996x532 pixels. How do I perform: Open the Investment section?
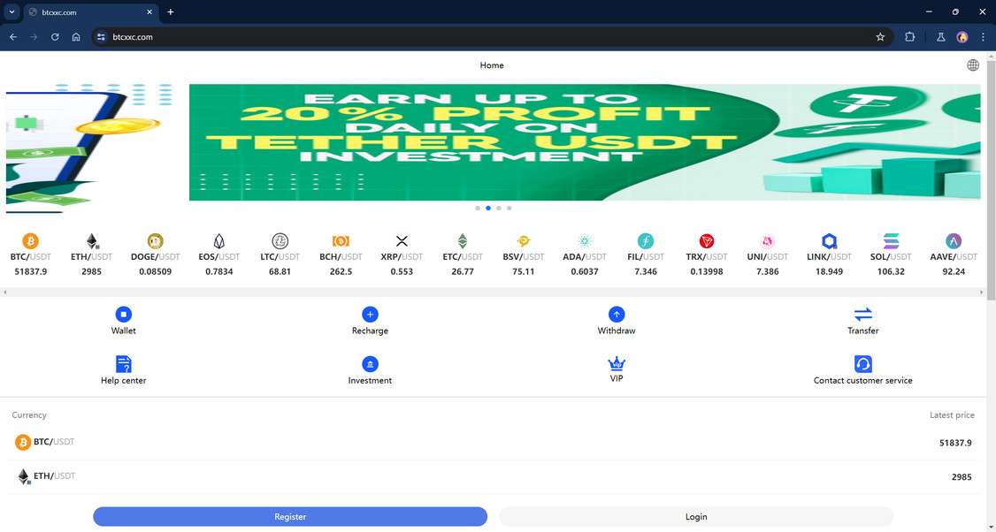click(370, 369)
